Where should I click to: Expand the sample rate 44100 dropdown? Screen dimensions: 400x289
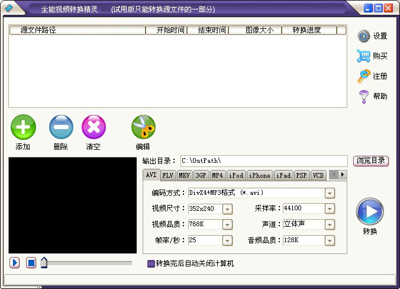(330, 209)
